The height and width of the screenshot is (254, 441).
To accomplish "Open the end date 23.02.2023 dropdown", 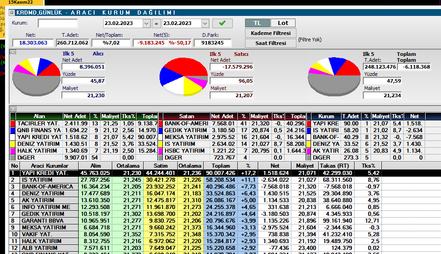I will 205,23.
